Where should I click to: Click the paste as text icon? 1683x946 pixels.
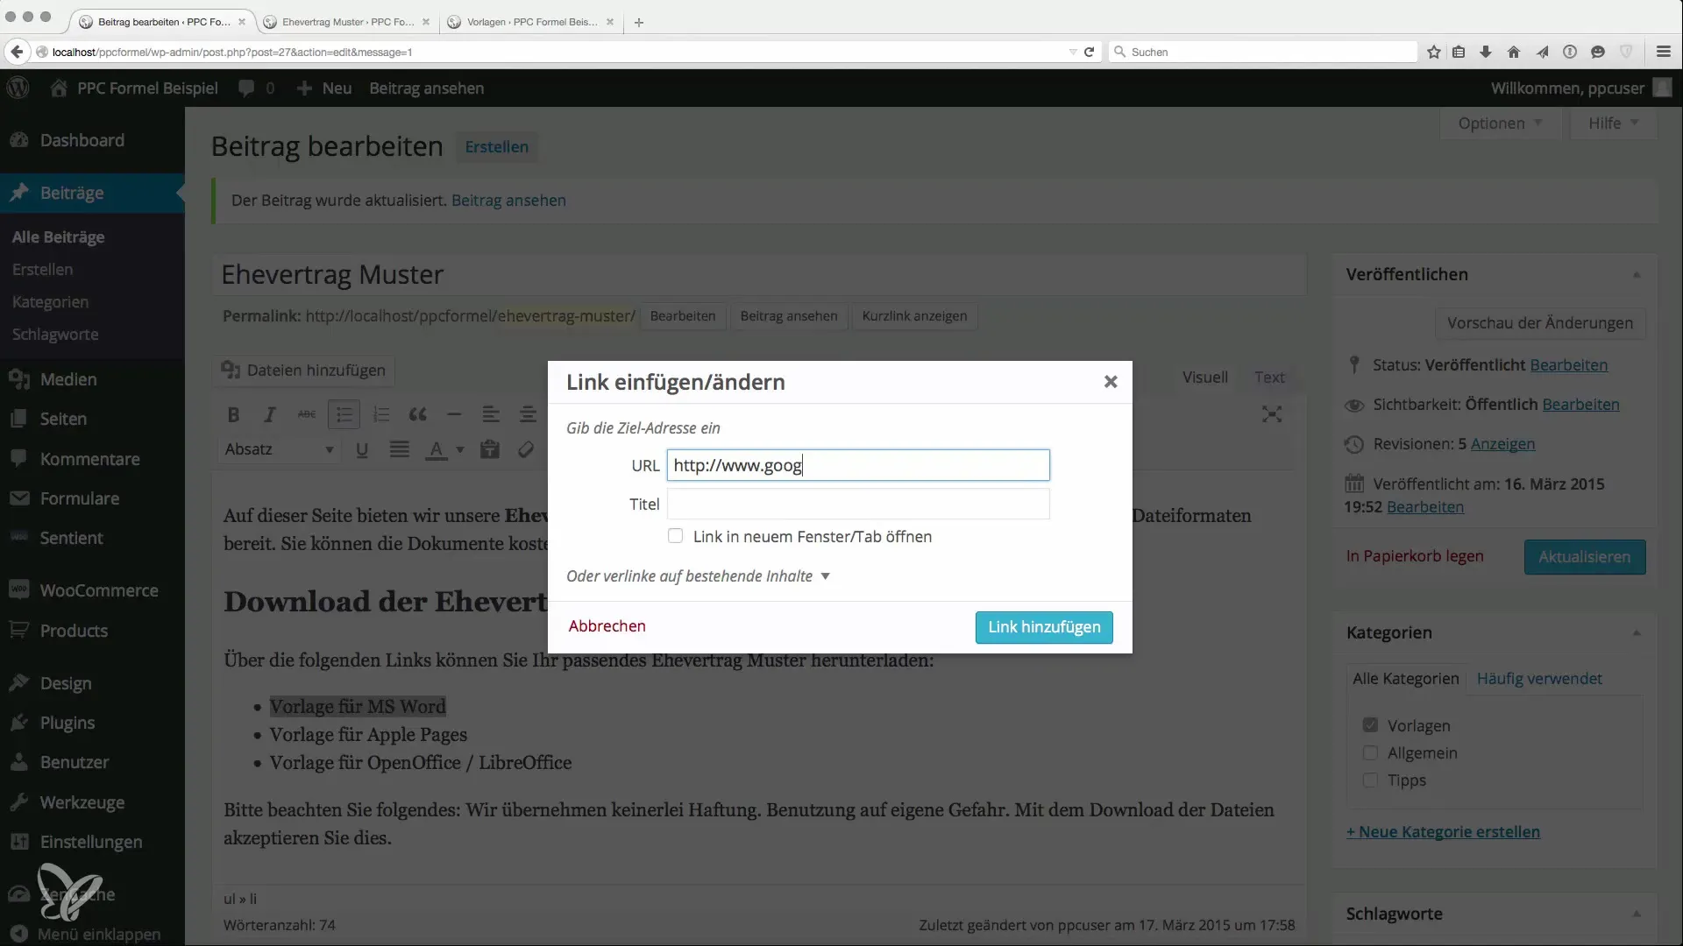pyautogui.click(x=490, y=449)
